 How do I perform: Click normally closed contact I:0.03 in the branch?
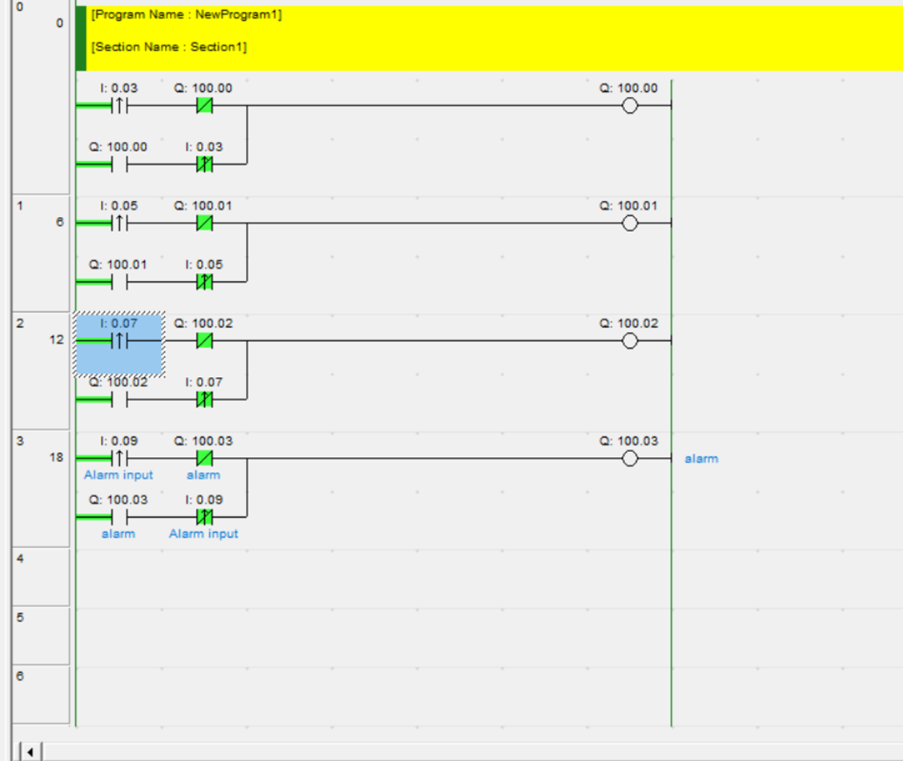(203, 163)
